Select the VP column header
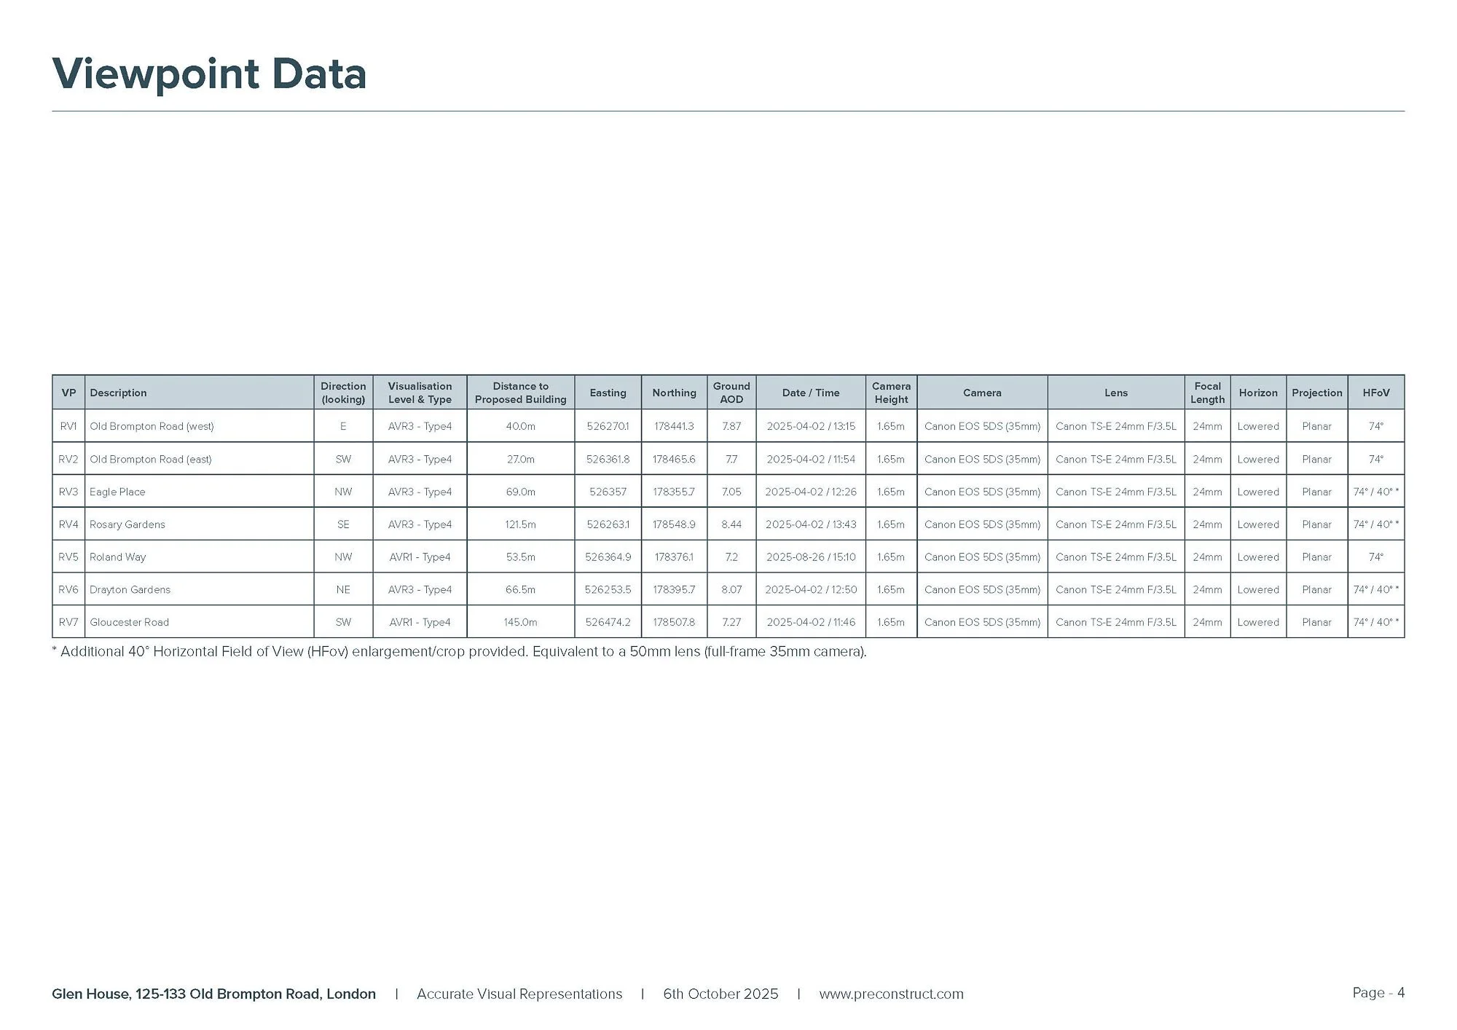The height and width of the screenshot is (1030, 1457). click(x=68, y=393)
